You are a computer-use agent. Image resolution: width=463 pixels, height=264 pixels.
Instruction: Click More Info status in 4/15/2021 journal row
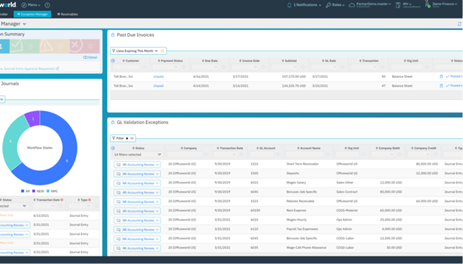tap(6, 215)
